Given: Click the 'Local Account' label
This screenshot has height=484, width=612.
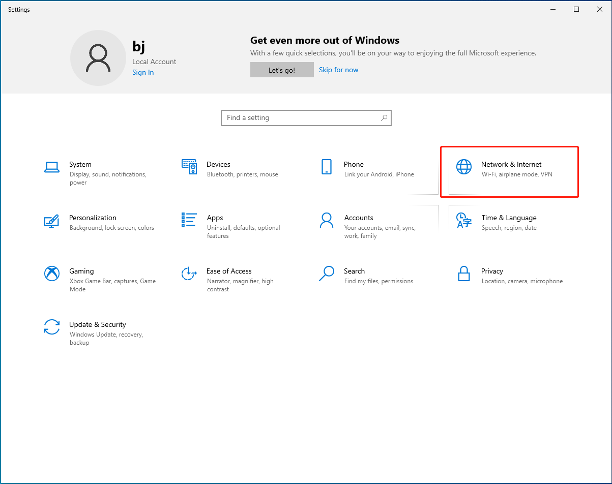Looking at the screenshot, I should (x=154, y=62).
